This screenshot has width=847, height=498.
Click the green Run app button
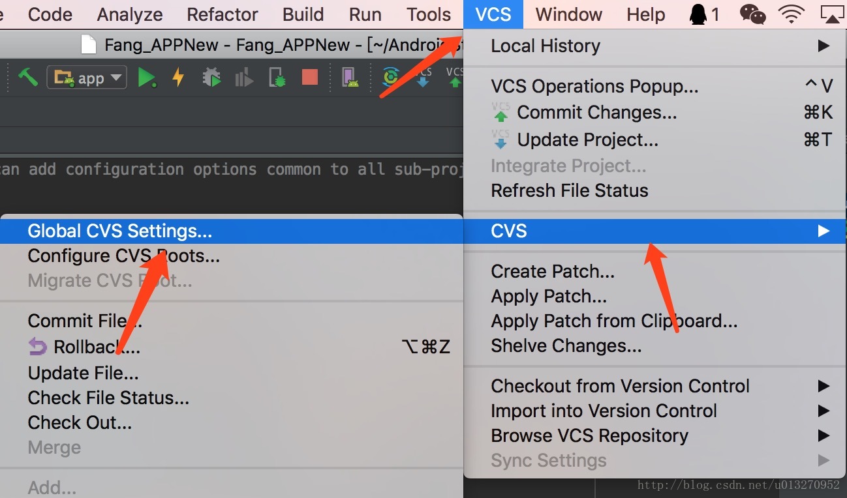tap(146, 78)
